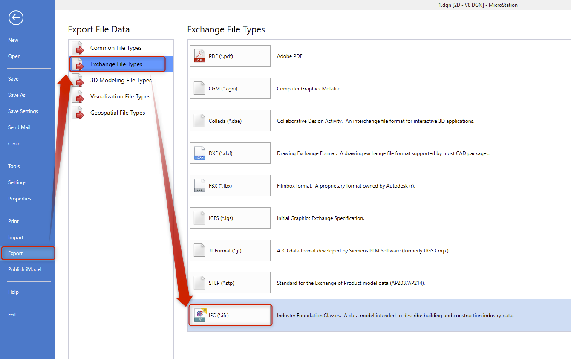Export as STEP (*.stp)
The width and height of the screenshot is (571, 359).
click(x=230, y=283)
